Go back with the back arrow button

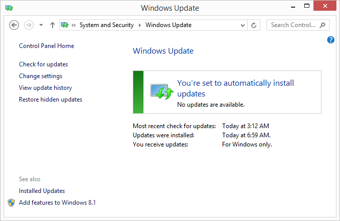click(14, 25)
